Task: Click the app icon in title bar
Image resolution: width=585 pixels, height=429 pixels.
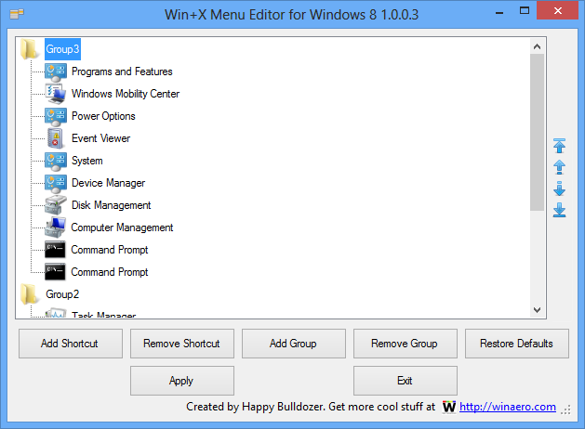Action: [17, 14]
